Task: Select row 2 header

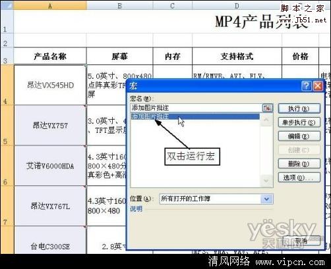Action: tap(7, 40)
